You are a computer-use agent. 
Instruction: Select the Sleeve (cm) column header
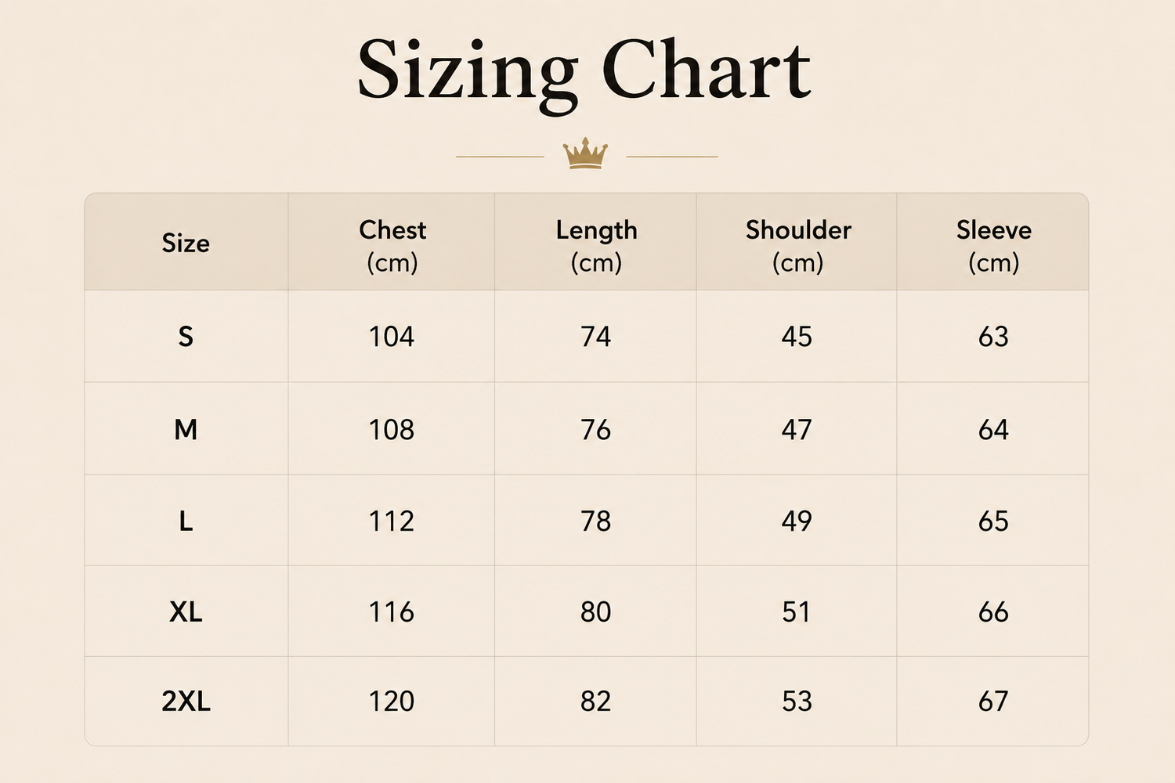click(x=994, y=246)
